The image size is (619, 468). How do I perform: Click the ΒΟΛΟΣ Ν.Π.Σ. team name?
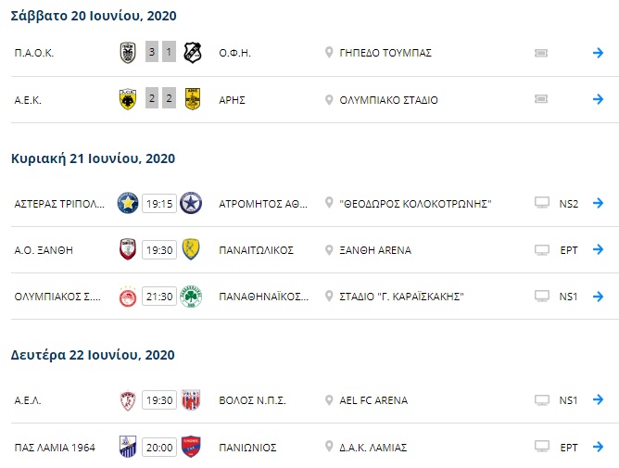251,400
